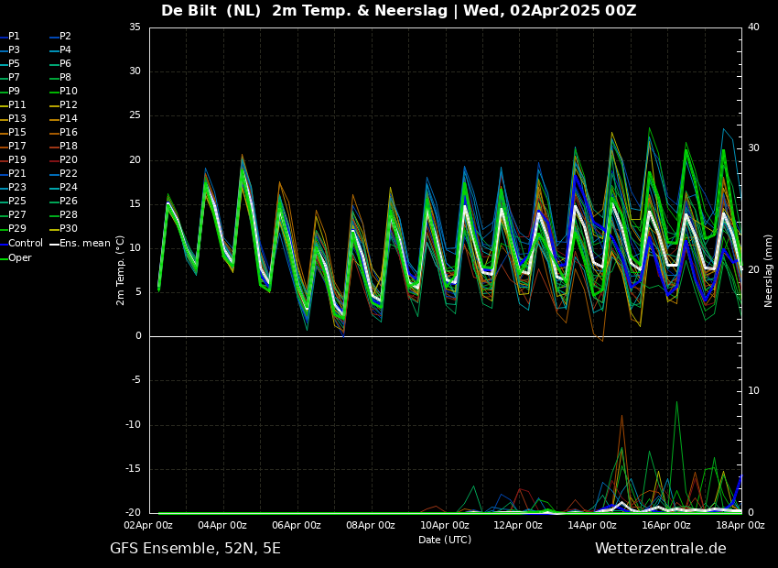
Task: Click the P18 legend entry
Action: [x=64, y=146]
